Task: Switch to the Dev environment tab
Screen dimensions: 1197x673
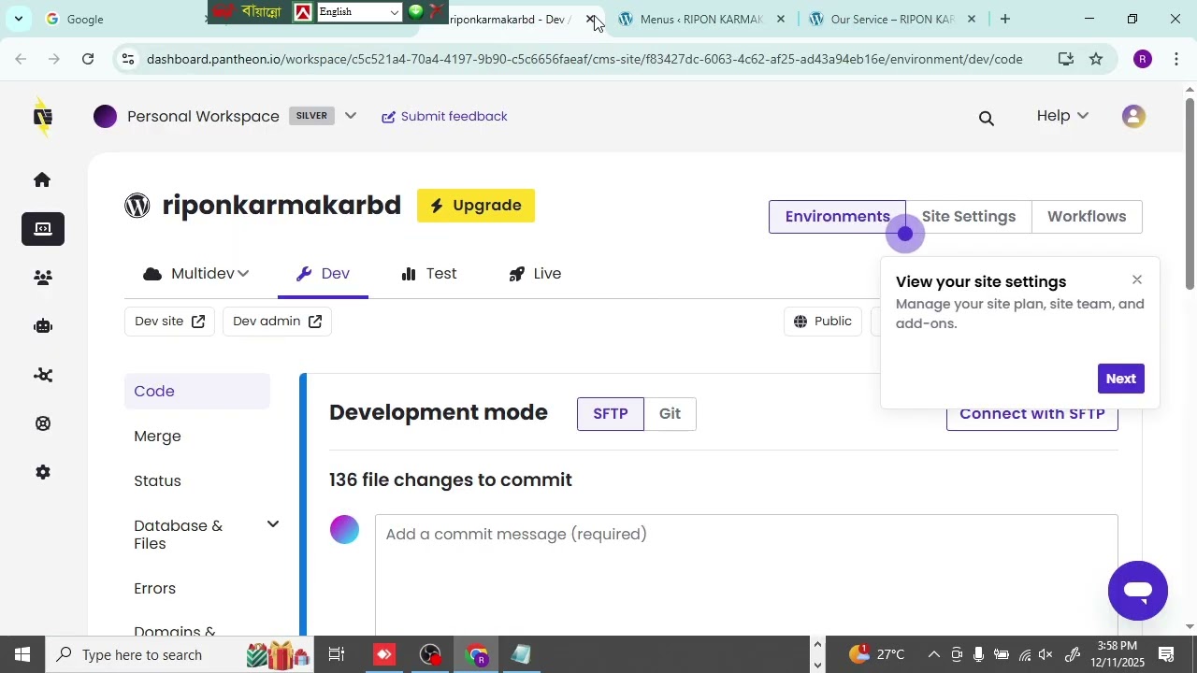Action: [x=324, y=274]
